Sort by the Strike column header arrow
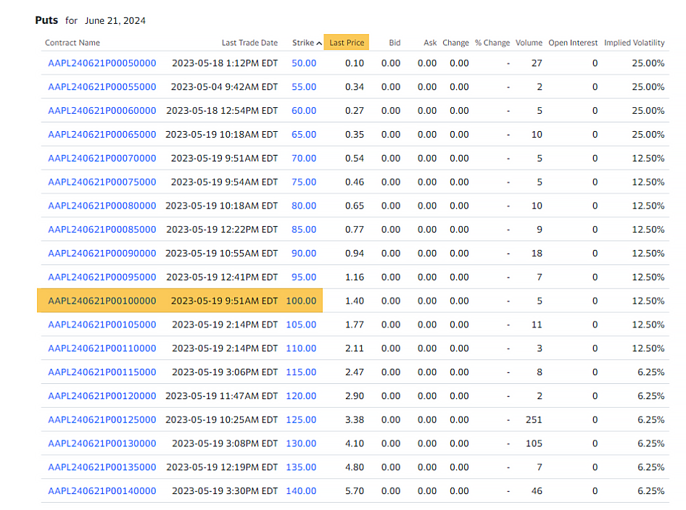 (319, 43)
